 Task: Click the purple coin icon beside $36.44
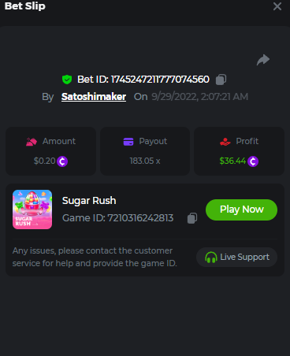(253, 161)
